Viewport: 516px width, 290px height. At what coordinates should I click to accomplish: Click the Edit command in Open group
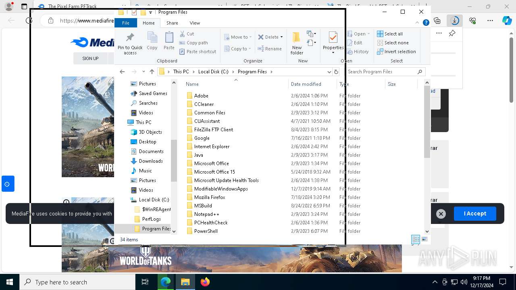[x=354, y=43]
